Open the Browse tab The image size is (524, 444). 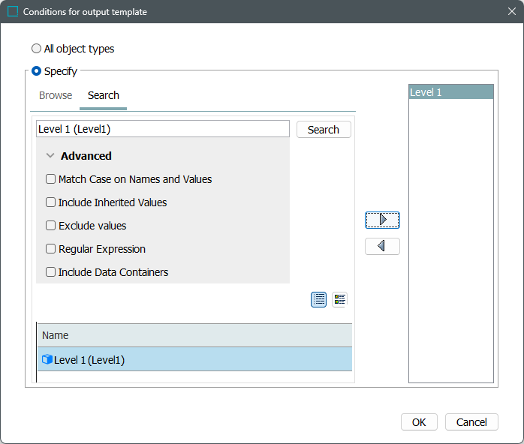click(x=56, y=95)
